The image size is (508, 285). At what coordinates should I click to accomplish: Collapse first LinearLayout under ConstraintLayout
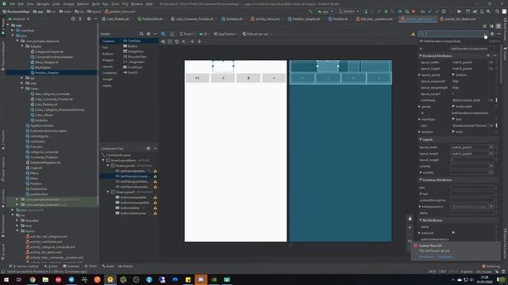pos(103,160)
